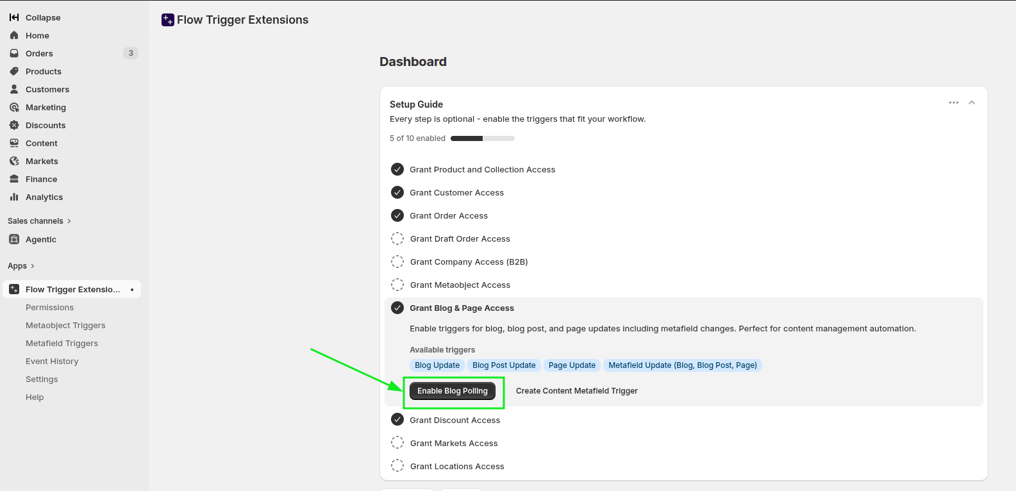Click the Agentic channel icon
Image resolution: width=1016 pixels, height=491 pixels.
coord(14,239)
